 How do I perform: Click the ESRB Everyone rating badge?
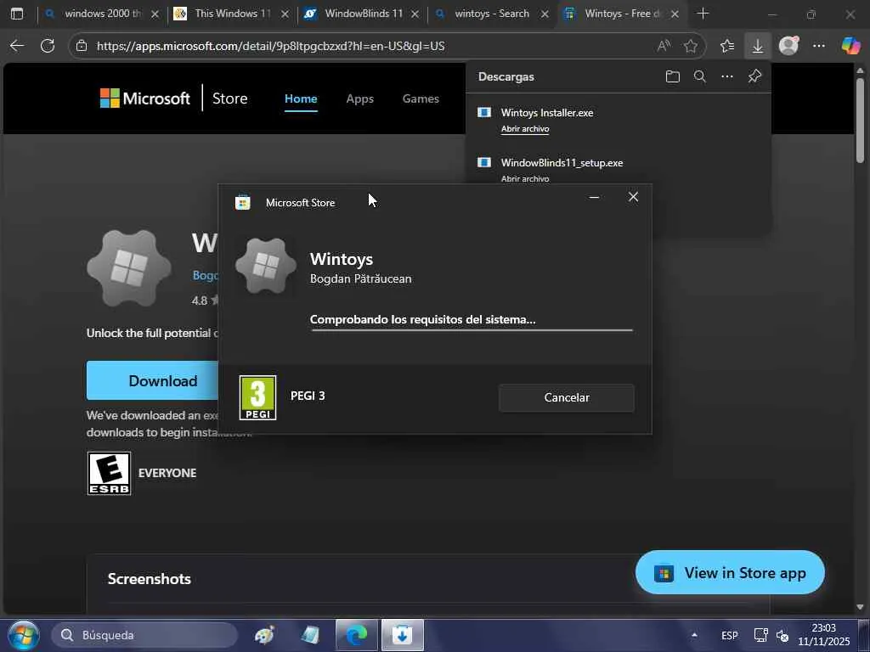tap(110, 473)
